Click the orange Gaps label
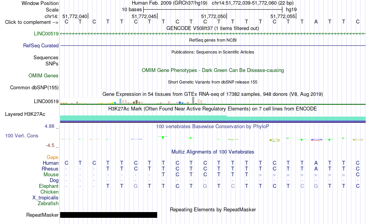 coord(52,157)
